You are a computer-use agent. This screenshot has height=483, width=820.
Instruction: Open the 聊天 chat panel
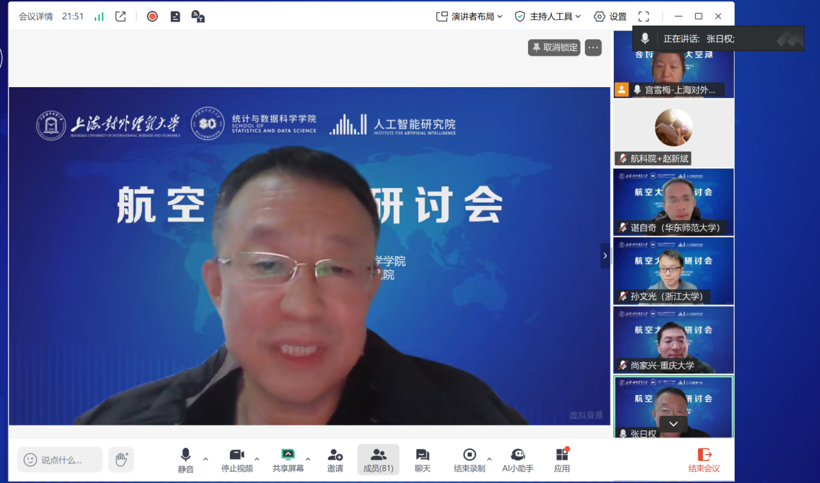click(422, 460)
